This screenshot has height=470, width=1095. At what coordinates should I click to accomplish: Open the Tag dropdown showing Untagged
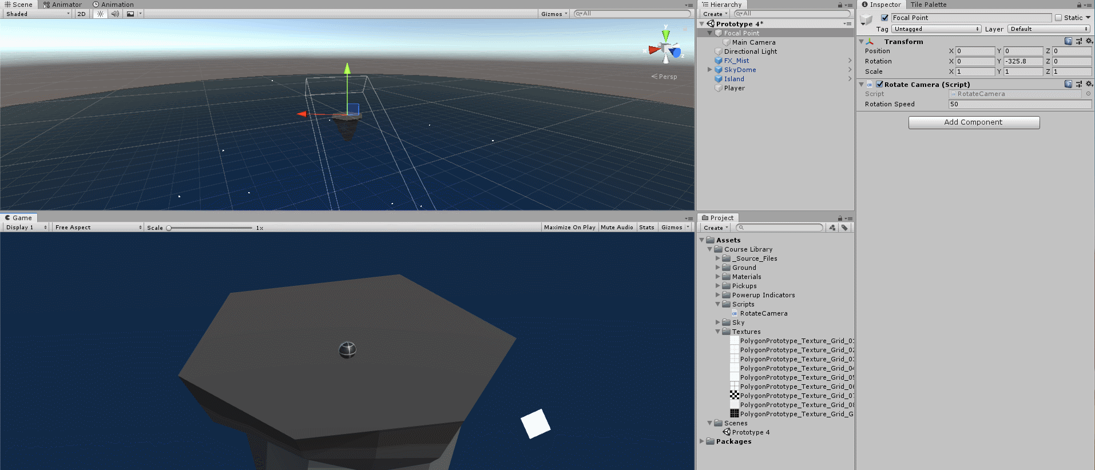tap(936, 29)
